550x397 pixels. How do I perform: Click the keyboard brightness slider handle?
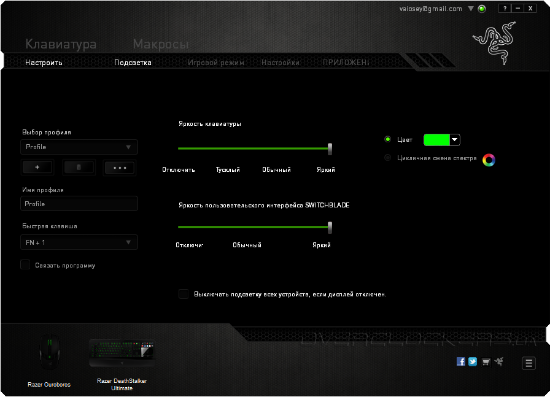click(330, 148)
